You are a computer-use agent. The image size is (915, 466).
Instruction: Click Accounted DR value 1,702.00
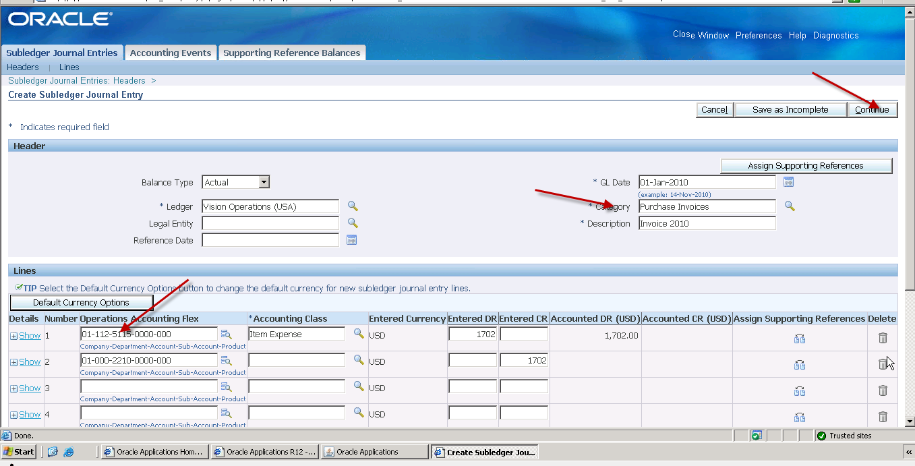tap(622, 334)
